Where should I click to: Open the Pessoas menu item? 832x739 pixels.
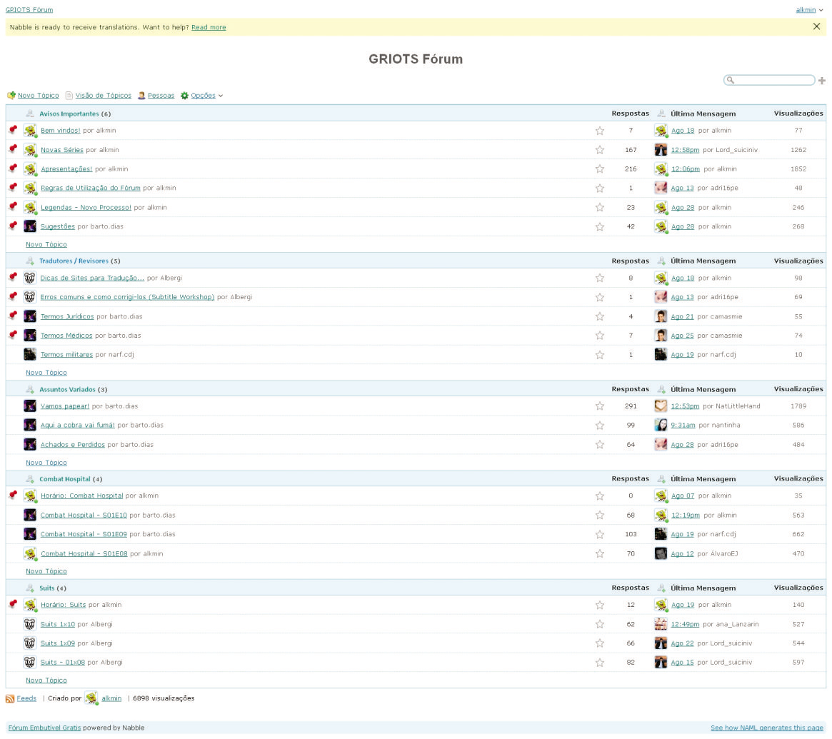pyautogui.click(x=161, y=96)
